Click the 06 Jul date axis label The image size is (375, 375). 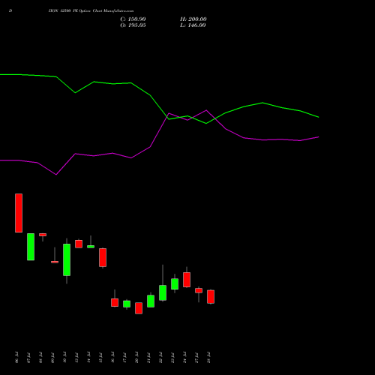[16, 357]
